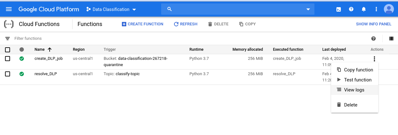Open the main navigation hamburger menu
398x135 pixels.
pos(9,9)
